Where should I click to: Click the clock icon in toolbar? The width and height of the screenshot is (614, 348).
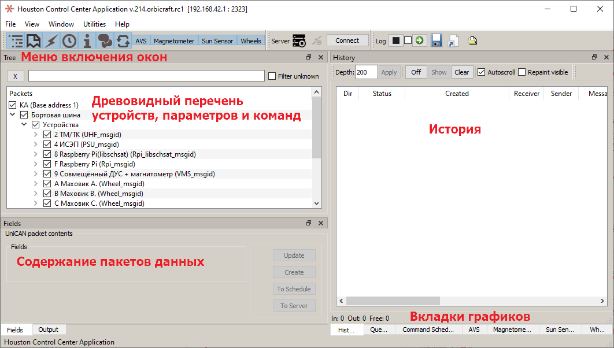coord(69,40)
